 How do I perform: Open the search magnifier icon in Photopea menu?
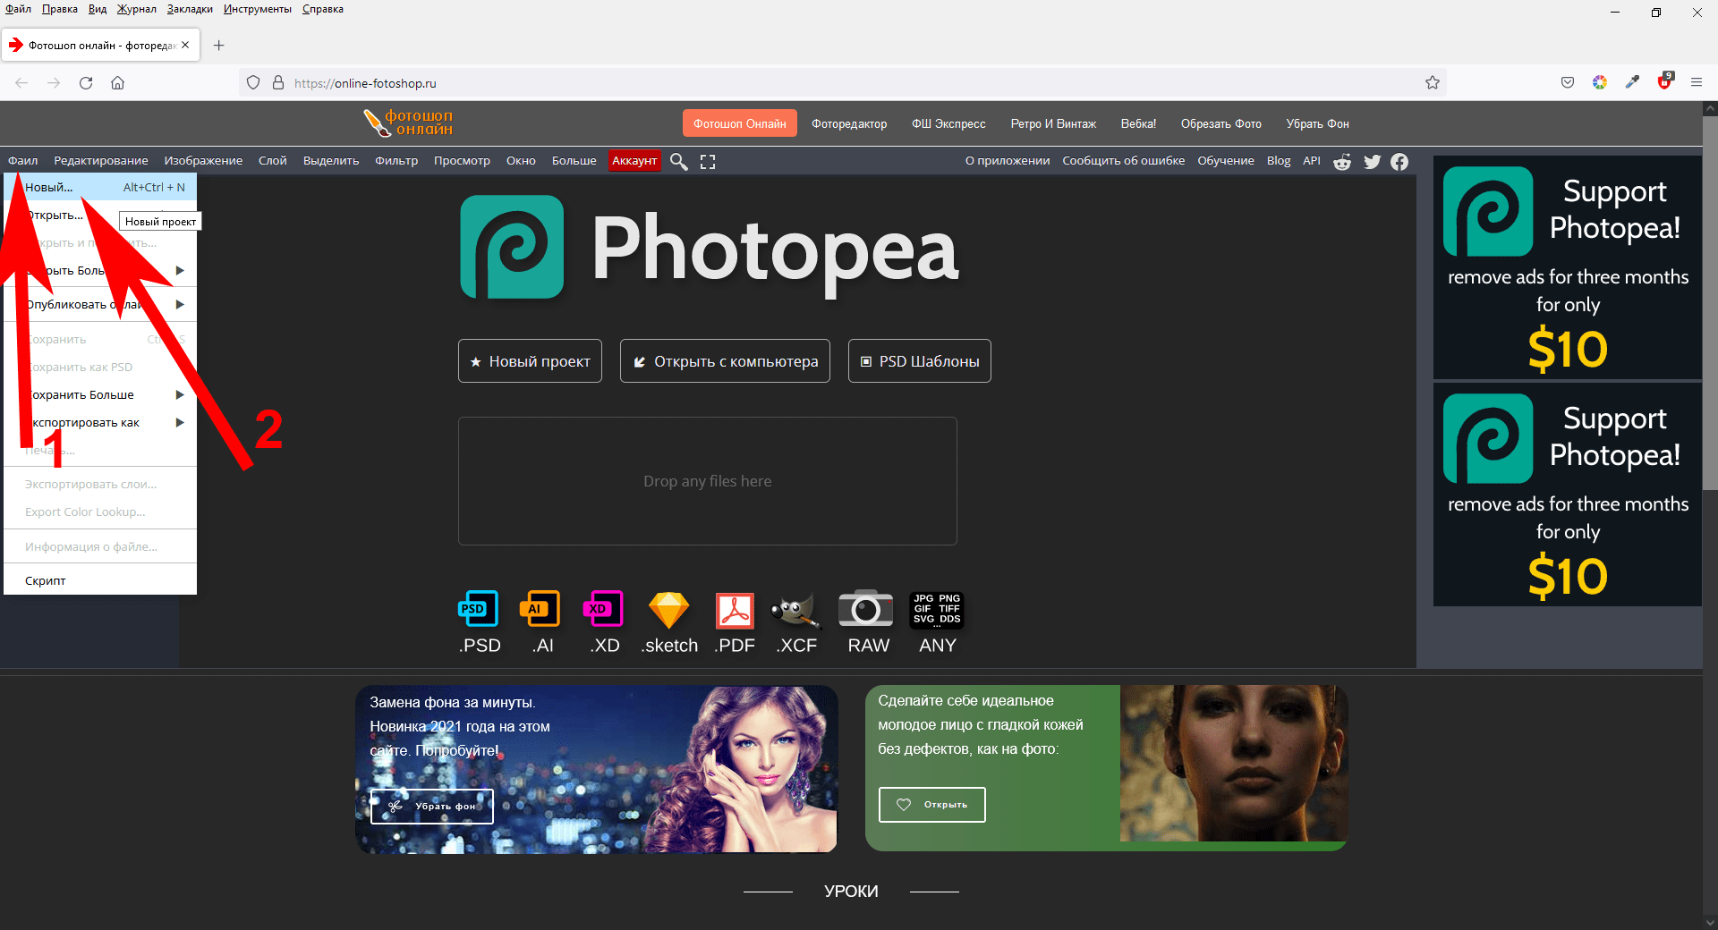[x=679, y=161]
